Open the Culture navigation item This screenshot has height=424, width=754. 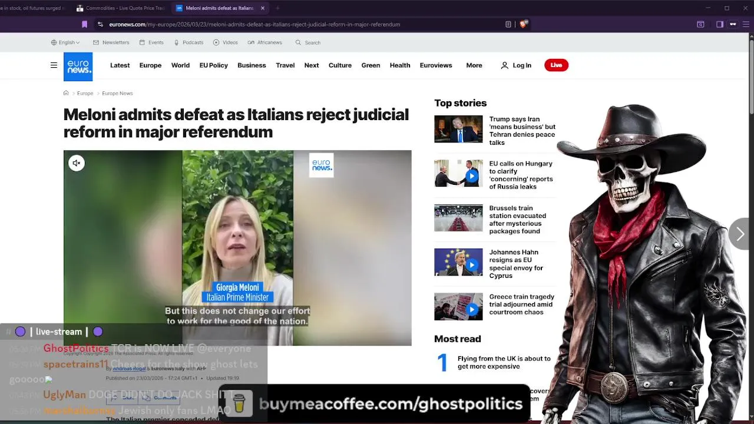pyautogui.click(x=340, y=65)
